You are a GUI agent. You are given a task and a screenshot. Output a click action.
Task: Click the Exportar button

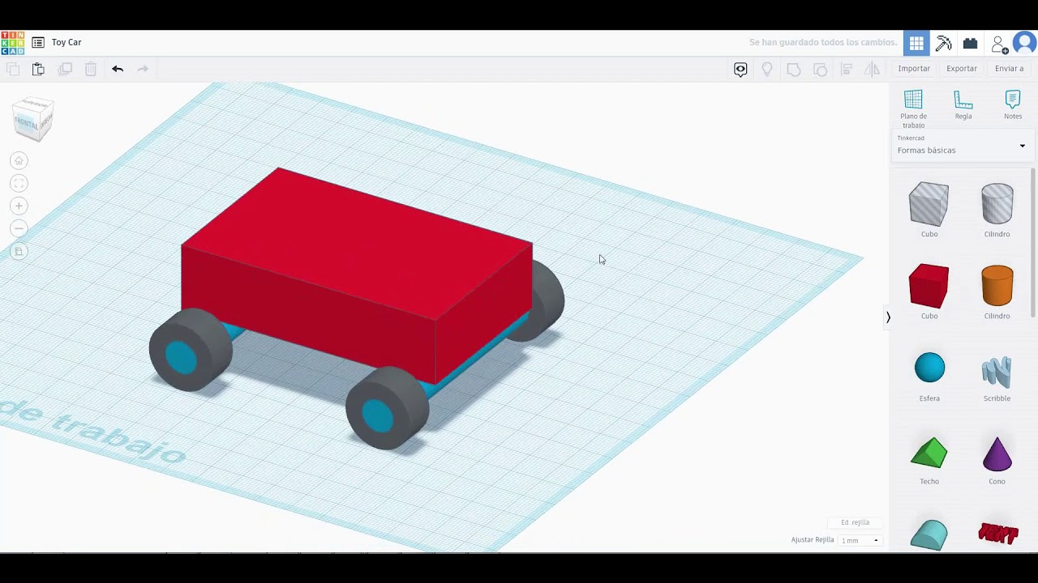pyautogui.click(x=962, y=69)
